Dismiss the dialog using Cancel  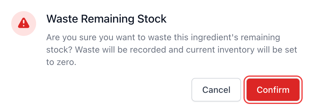click(x=216, y=90)
